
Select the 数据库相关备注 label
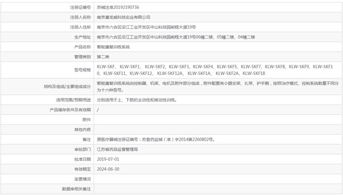click(76, 189)
